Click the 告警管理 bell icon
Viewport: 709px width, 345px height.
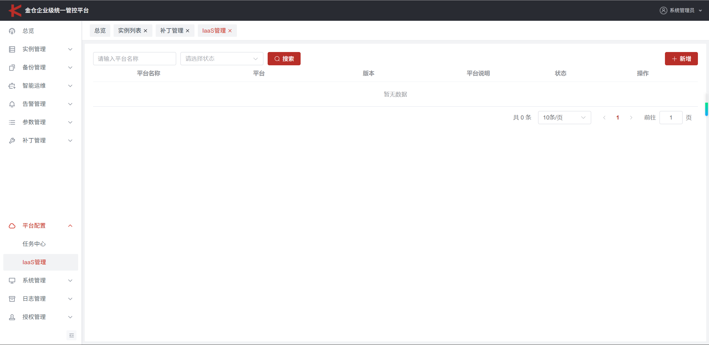tap(12, 104)
